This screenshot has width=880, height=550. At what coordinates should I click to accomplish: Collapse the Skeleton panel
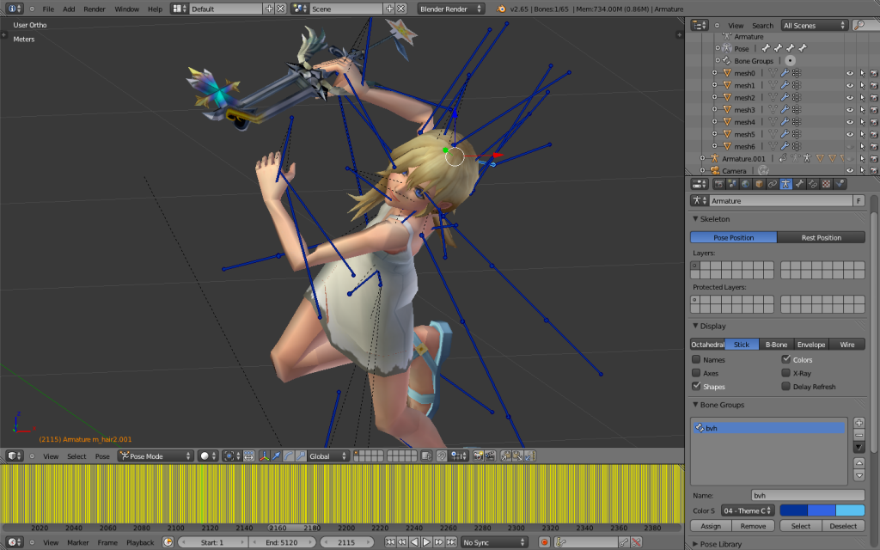point(695,219)
